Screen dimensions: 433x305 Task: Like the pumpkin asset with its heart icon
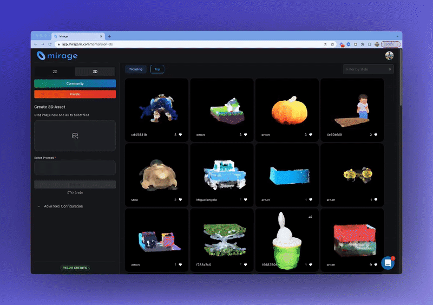click(311, 134)
